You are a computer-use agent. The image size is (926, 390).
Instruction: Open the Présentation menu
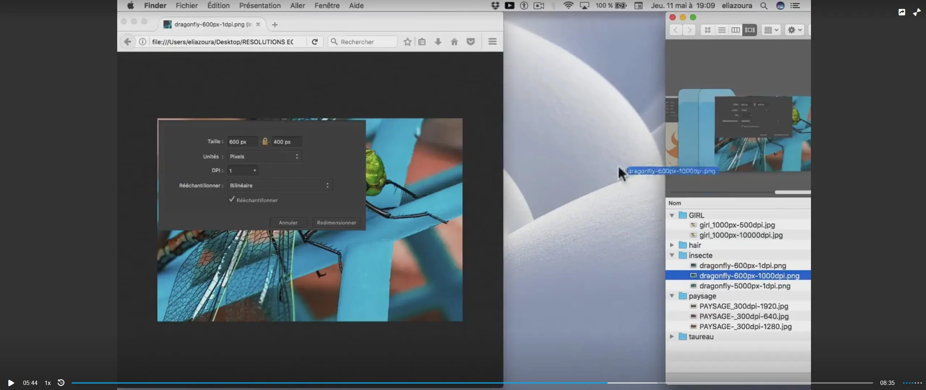[260, 5]
